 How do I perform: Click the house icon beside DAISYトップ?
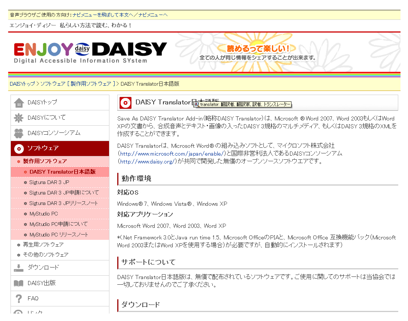19,103
